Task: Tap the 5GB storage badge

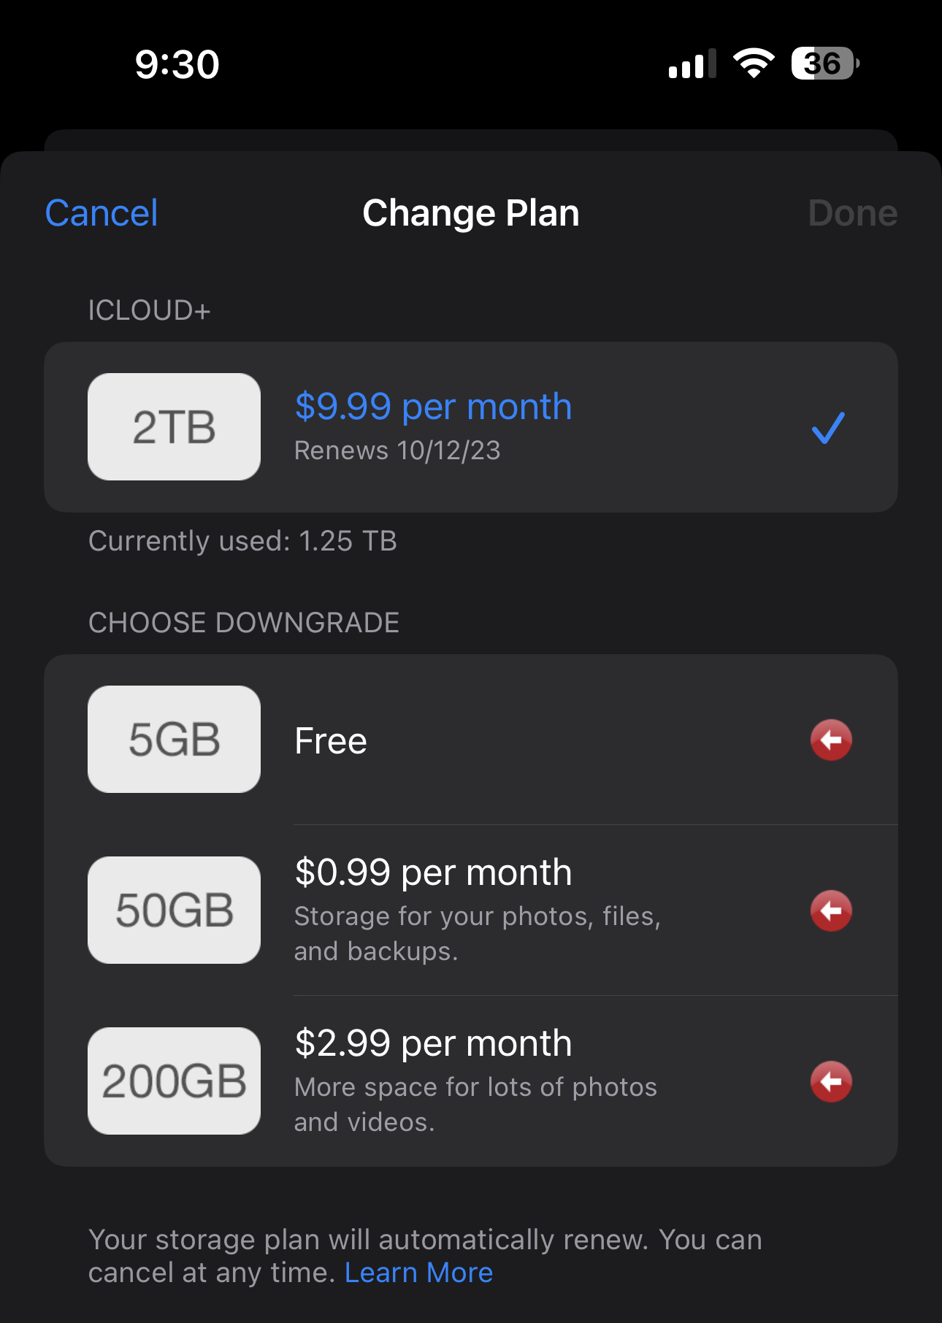Action: click(x=174, y=740)
